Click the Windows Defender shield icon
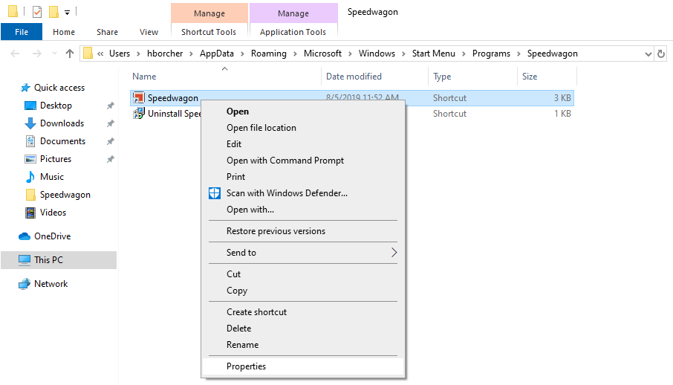The height and width of the screenshot is (385, 673). click(x=215, y=193)
